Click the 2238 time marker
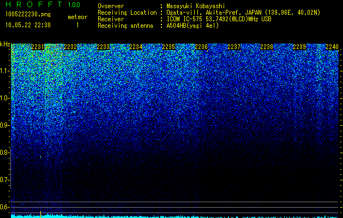This screenshot has width=343, height=218. click(x=267, y=47)
